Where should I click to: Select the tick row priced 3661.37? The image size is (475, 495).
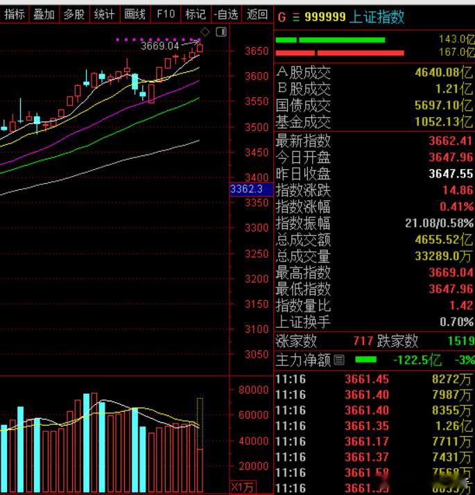tap(374, 458)
